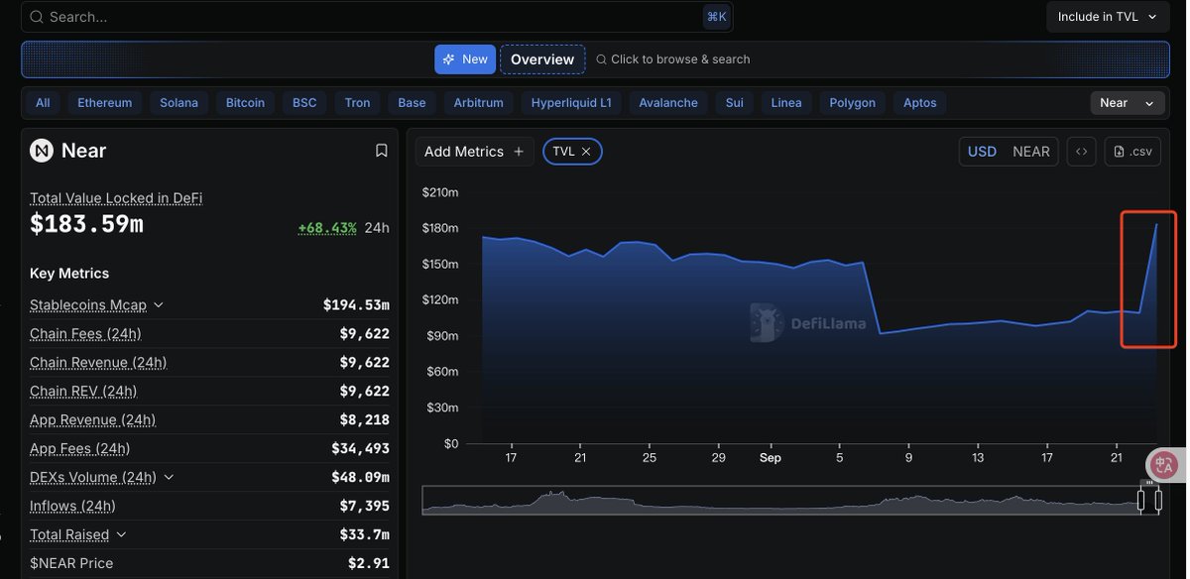Screen dimensions: 1190x579
Task: Select the Ethereum chain tab
Action: (x=104, y=103)
